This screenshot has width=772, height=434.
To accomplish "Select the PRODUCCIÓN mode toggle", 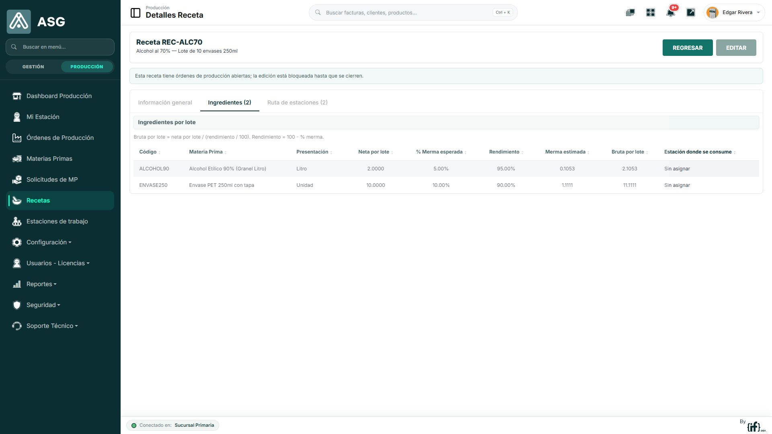I will (x=87, y=67).
